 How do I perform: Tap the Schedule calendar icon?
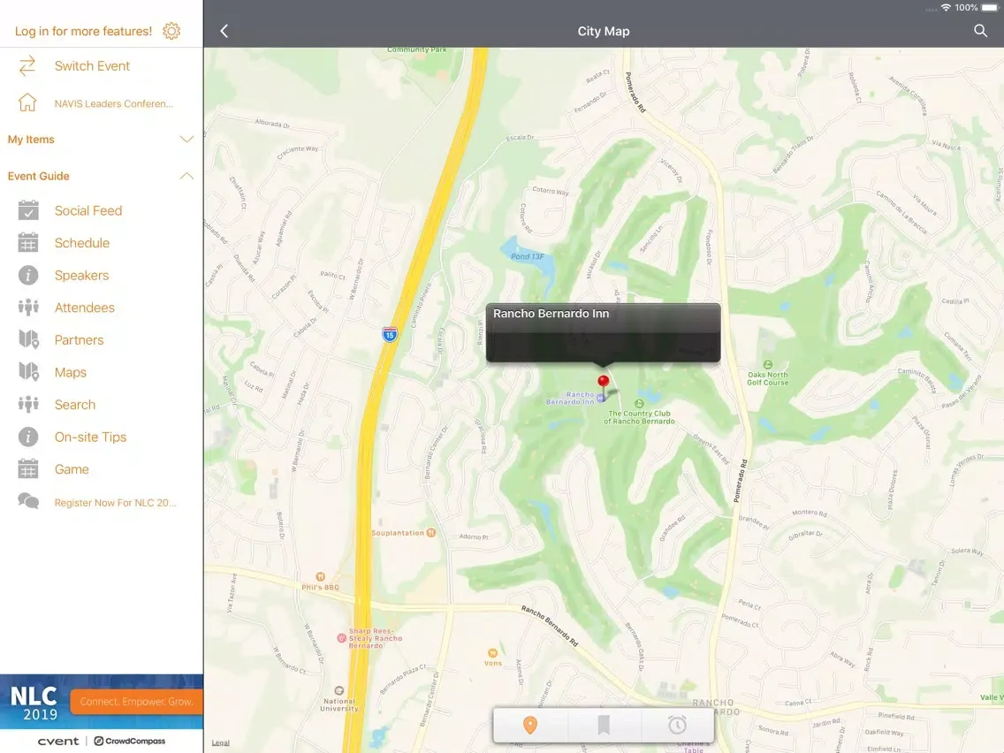click(x=28, y=243)
